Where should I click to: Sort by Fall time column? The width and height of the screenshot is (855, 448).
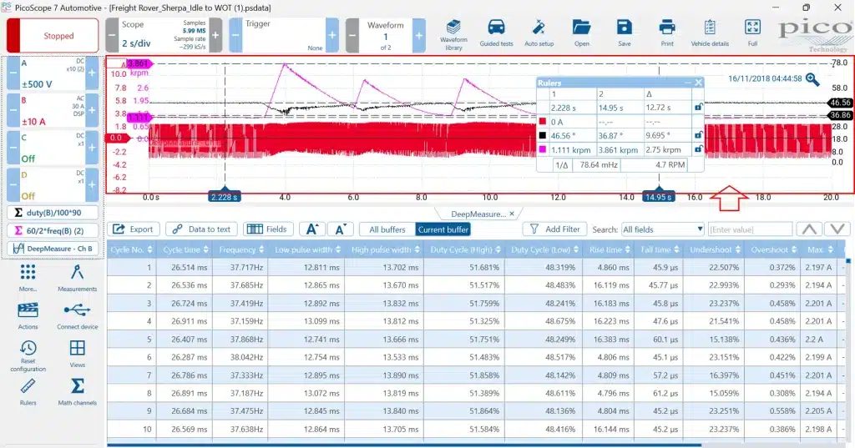[660, 249]
